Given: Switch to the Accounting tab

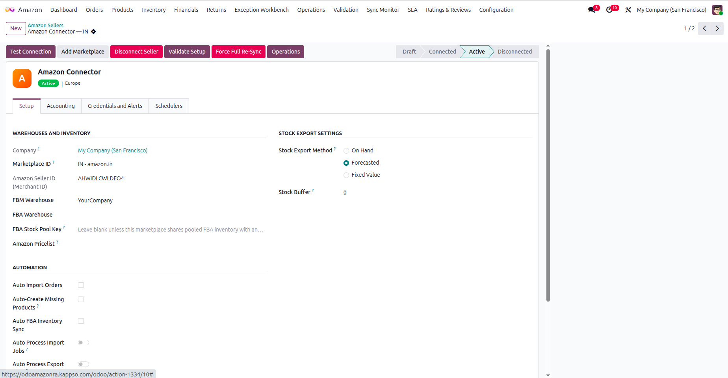Looking at the screenshot, I should pyautogui.click(x=61, y=106).
